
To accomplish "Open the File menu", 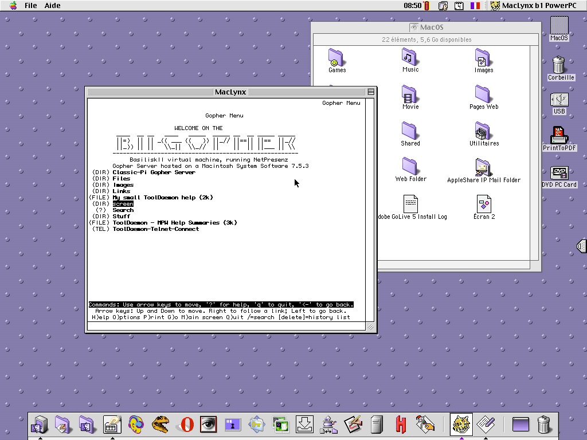I will 31,5.
